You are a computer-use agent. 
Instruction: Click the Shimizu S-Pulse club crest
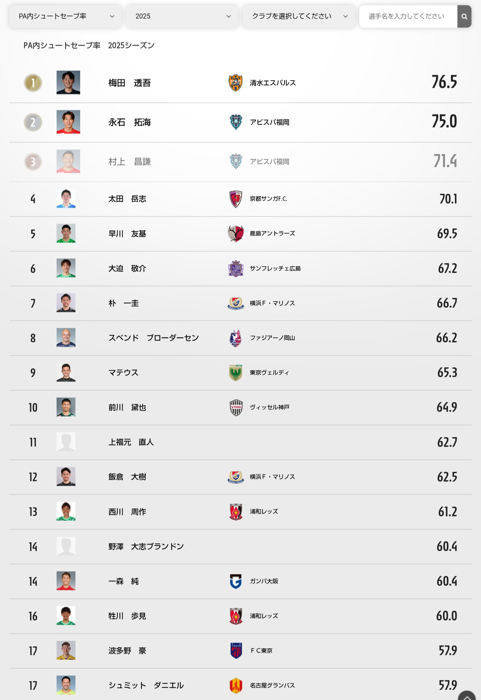click(235, 83)
